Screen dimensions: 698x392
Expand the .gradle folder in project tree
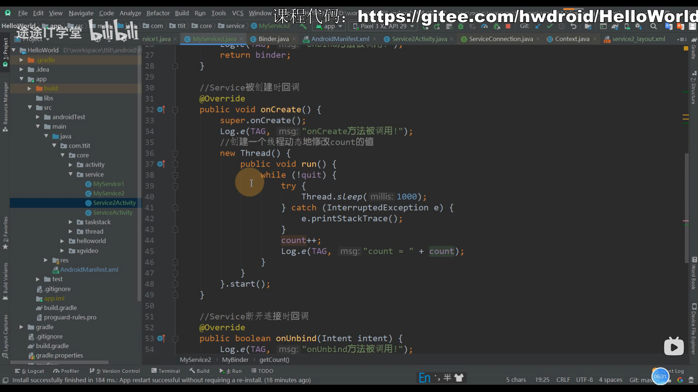[x=21, y=60]
